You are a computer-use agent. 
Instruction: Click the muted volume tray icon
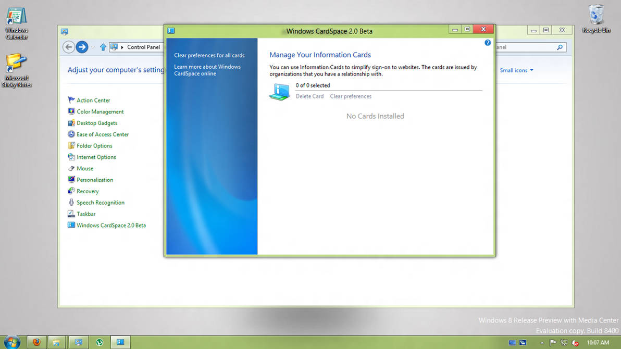click(575, 343)
